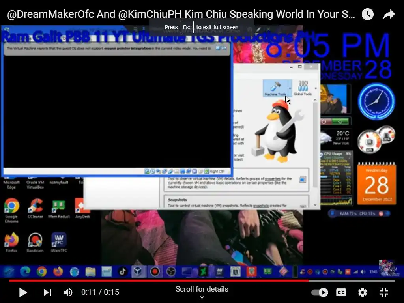The image size is (404, 303).
Task: Open the Windows Start button in the taskbar
Action: click(x=9, y=271)
